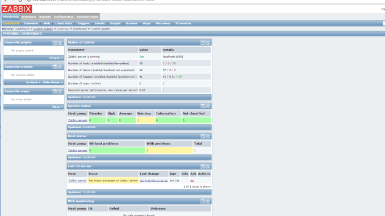The height and width of the screenshot is (216, 385).
Task: Open the Status of Zabbix widget menu icon
Action: click(x=202, y=43)
